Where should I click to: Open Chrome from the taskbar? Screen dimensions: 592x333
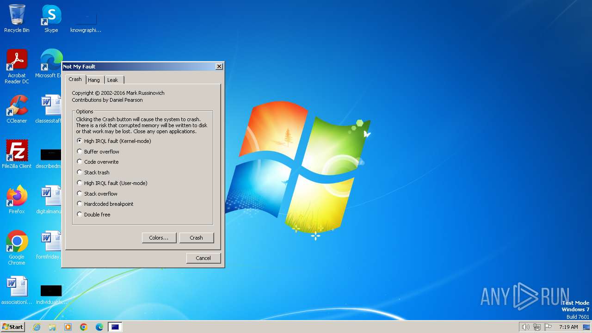click(x=84, y=327)
